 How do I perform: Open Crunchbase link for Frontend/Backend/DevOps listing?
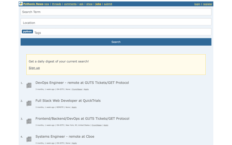click(96, 125)
